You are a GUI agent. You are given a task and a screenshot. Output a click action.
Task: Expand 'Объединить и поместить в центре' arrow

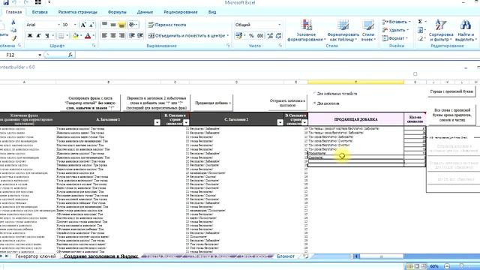pyautogui.click(x=228, y=36)
